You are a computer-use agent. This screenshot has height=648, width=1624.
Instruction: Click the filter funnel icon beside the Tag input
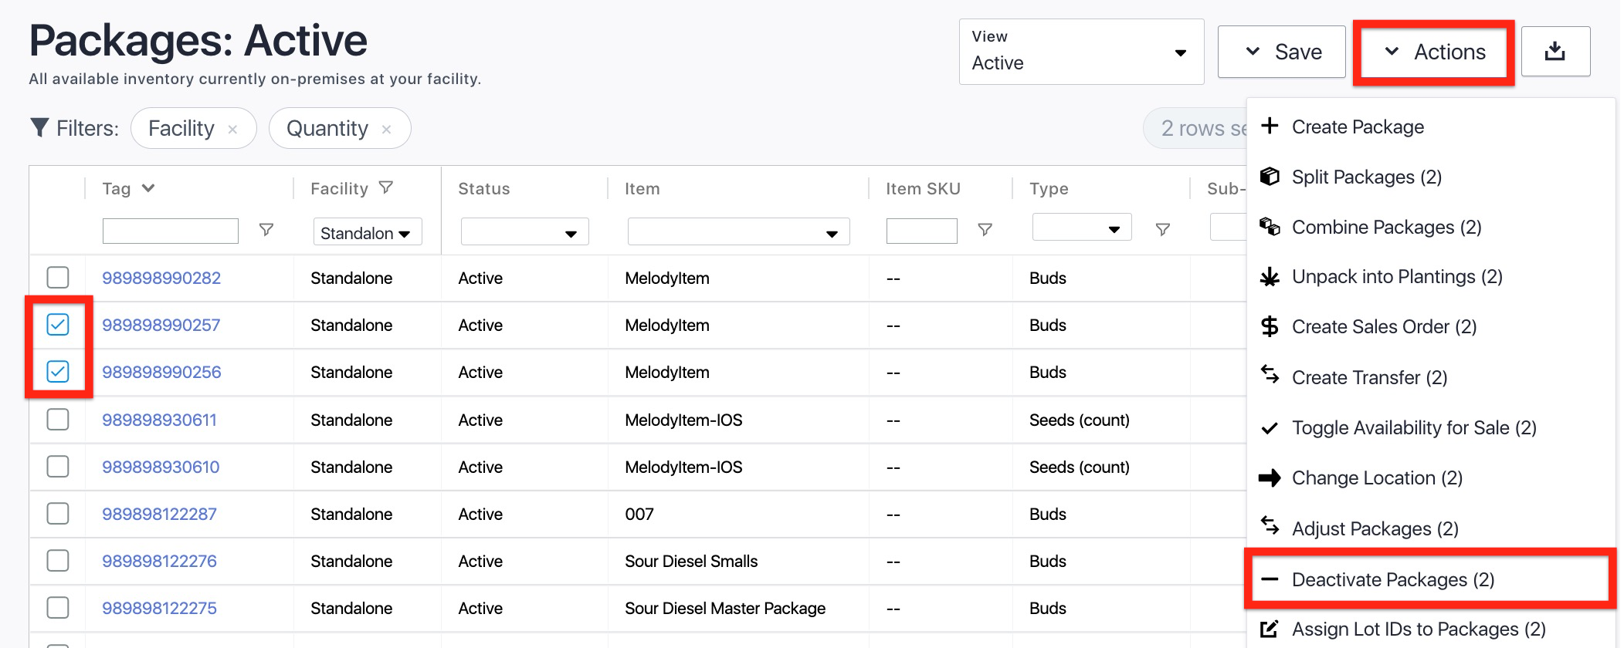266,230
